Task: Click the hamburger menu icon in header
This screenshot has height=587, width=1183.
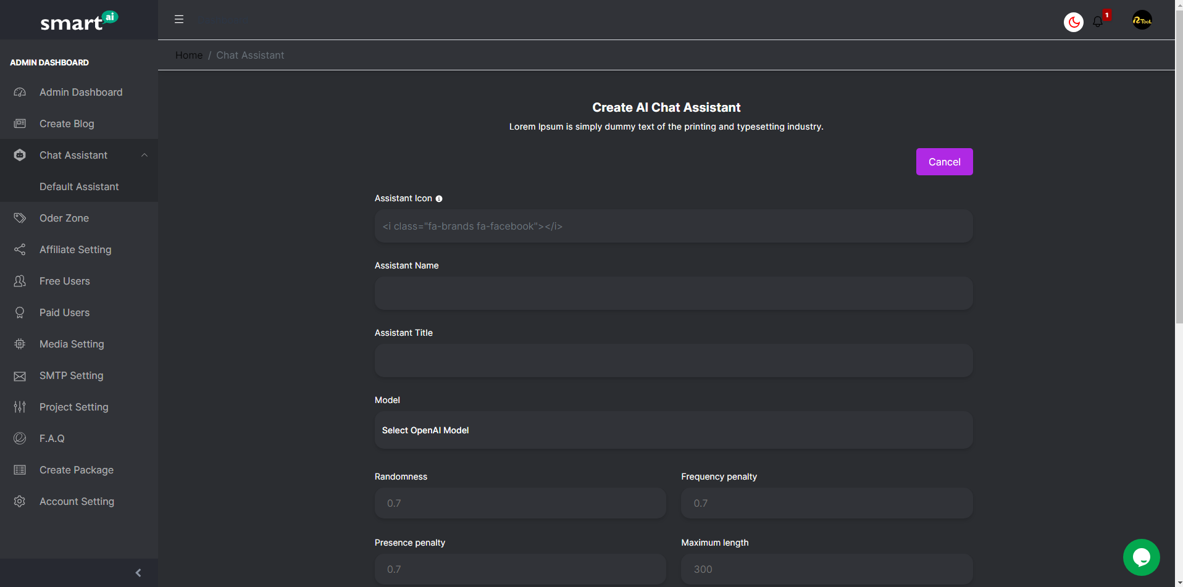Action: pyautogui.click(x=179, y=19)
